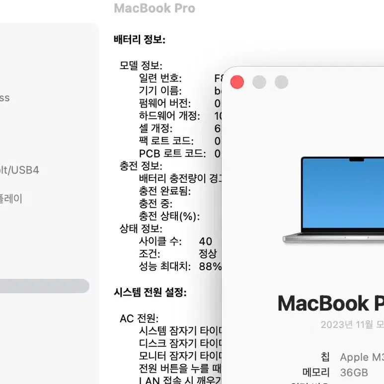384x384 pixels.
Task: Click the 시스템 전원 설정 heading
Action: pos(150,292)
